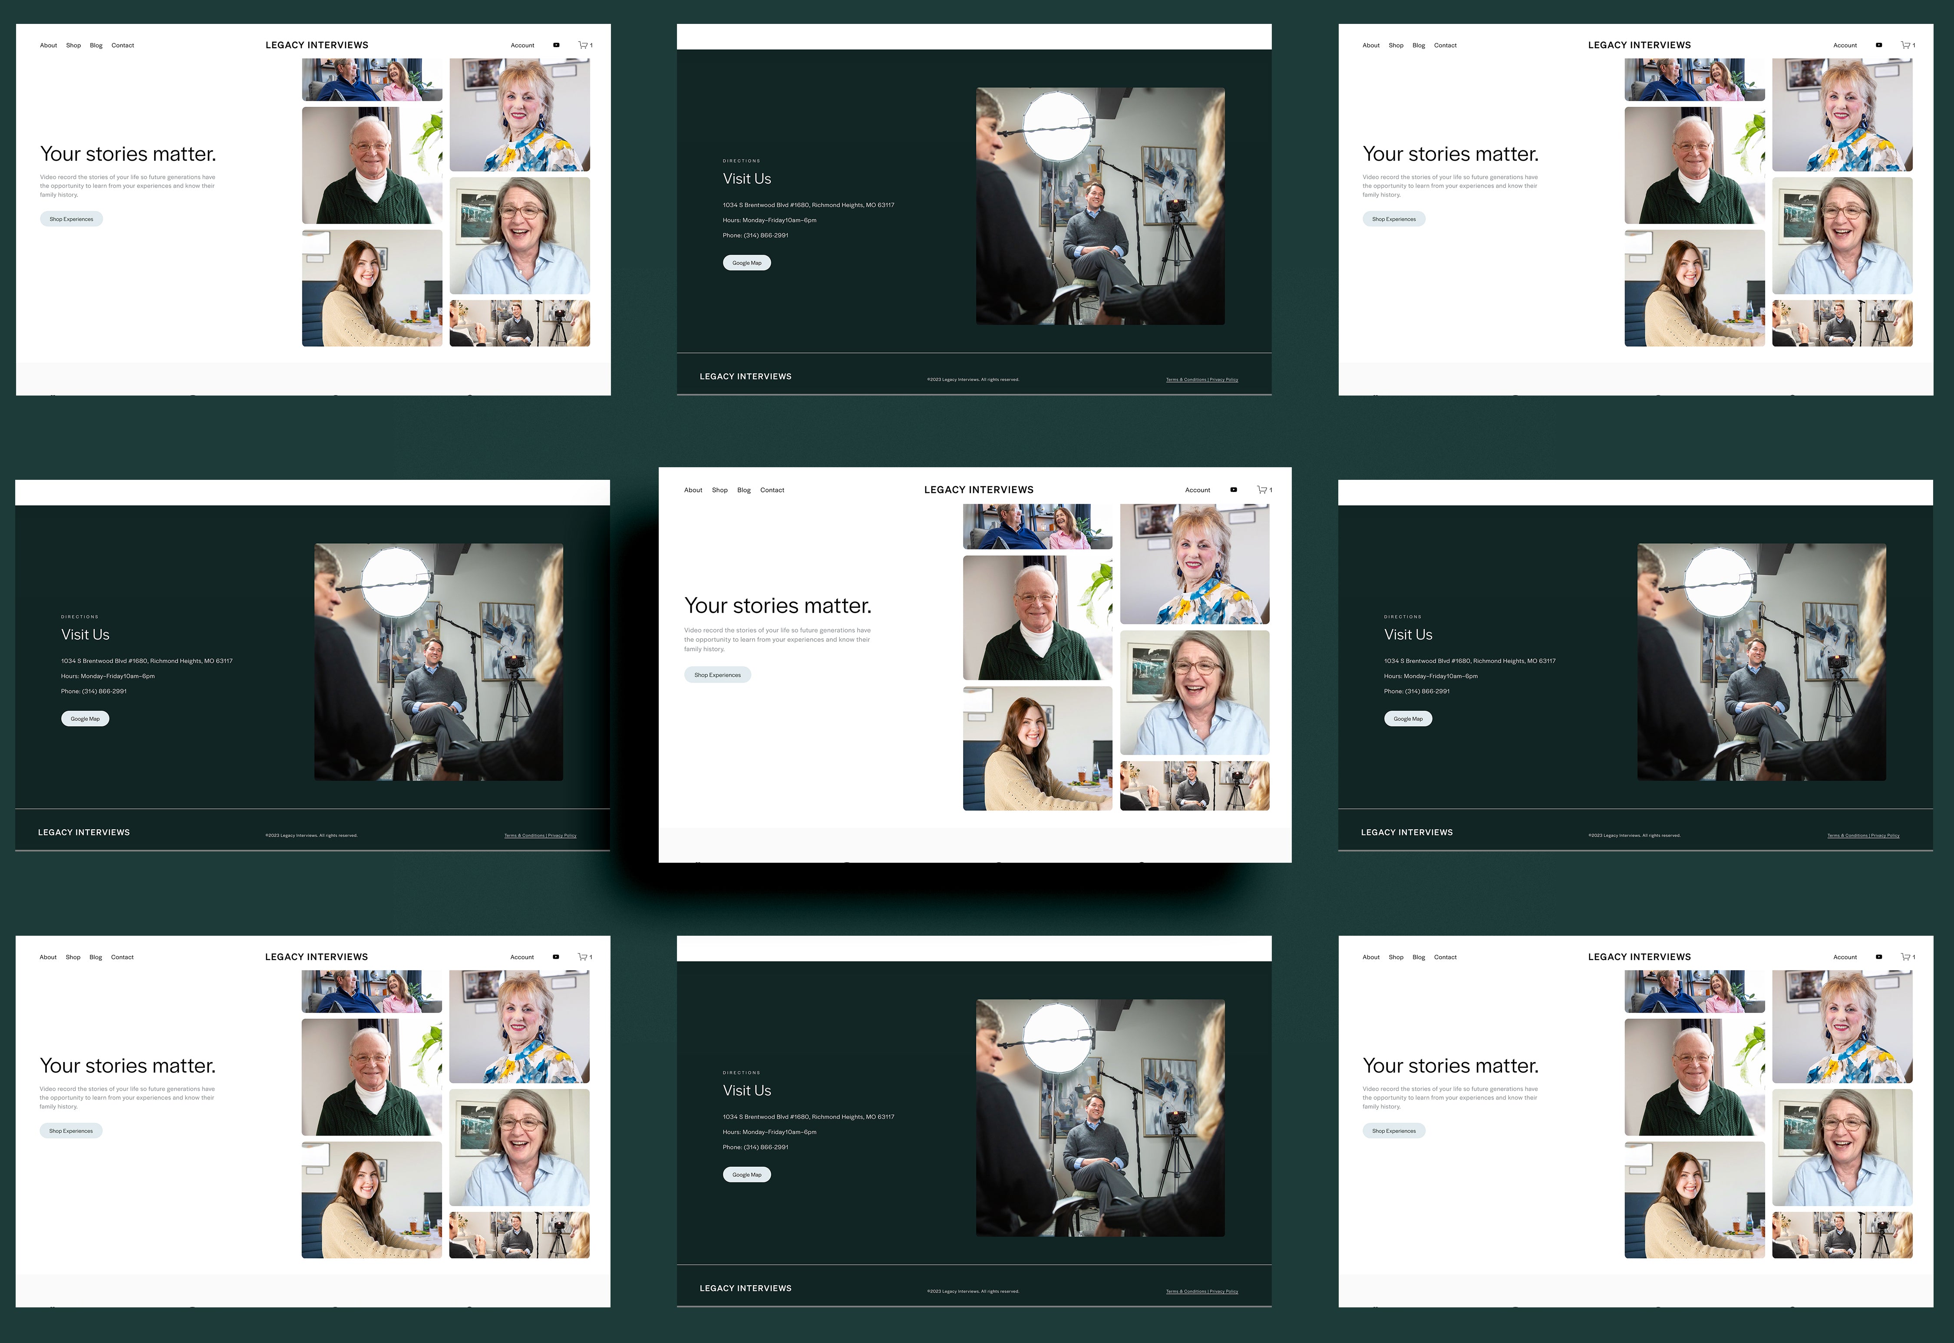
Task: Click YouTube icon in the top-left mockup header
Action: click(x=556, y=46)
